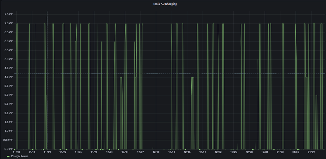Click the 11/22 date label
Image resolution: width=326 pixels, height=159 pixels.
point(63,152)
